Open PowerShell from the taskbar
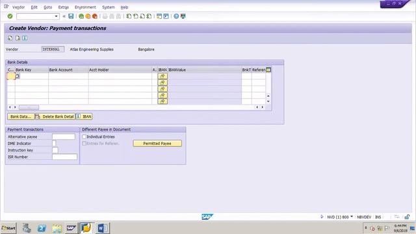 pyautogui.click(x=42, y=228)
